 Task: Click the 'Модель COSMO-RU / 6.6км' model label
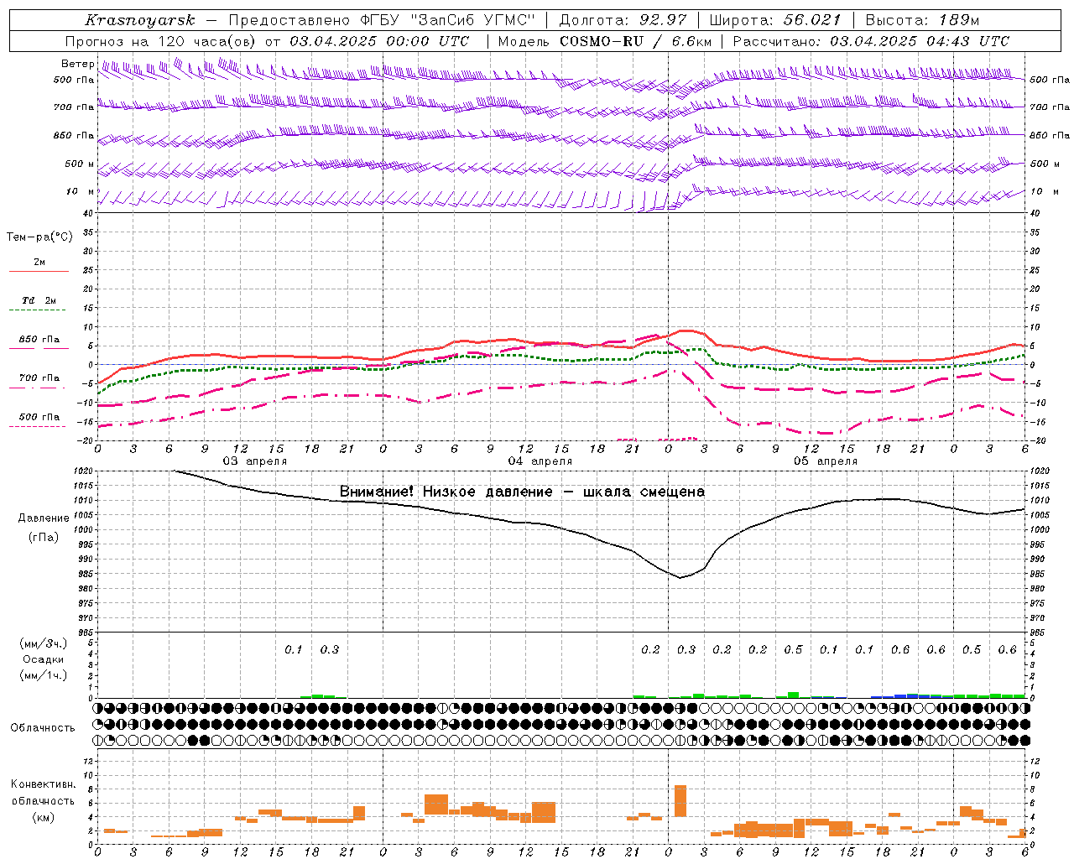pyautogui.click(x=605, y=41)
